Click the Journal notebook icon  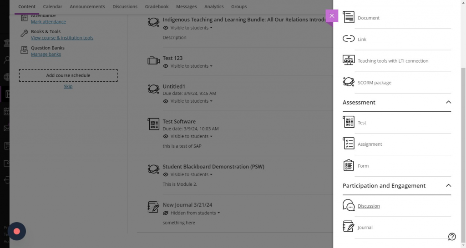pos(349,227)
